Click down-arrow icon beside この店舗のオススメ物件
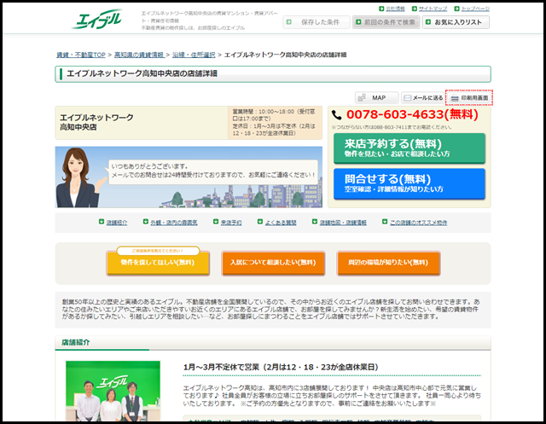 point(385,222)
